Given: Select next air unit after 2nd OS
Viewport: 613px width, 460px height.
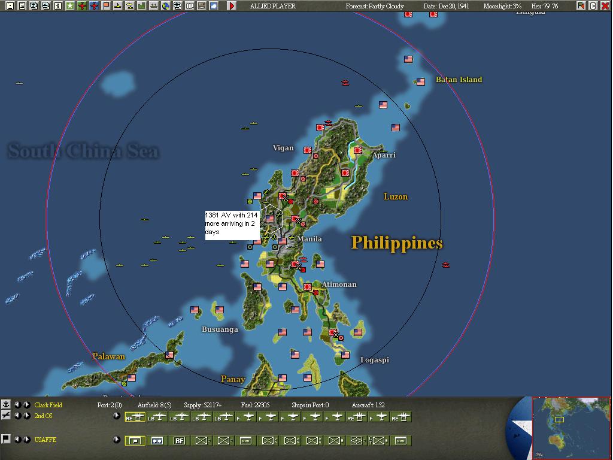Looking at the screenshot, I should [26, 416].
